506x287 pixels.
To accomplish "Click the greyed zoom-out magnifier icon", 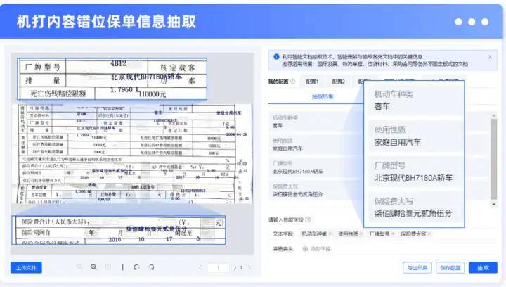I will point(79,267).
